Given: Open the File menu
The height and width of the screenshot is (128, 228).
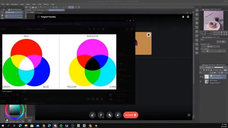Looking at the screenshot, I should 3,4.
